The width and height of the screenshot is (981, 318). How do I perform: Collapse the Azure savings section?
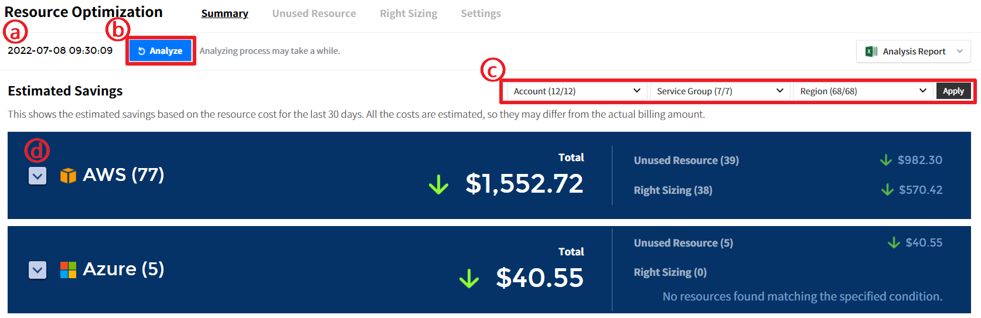pyautogui.click(x=38, y=270)
